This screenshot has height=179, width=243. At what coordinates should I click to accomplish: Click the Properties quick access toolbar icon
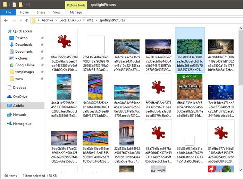tap(14, 5)
